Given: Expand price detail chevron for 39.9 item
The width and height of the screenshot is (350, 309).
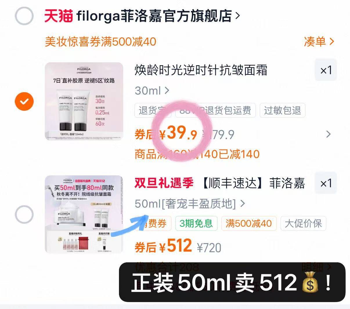Looking at the screenshot, I should click(x=328, y=134).
